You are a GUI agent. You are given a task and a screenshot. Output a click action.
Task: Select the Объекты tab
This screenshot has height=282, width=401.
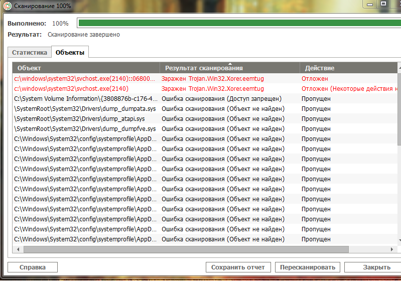[70, 52]
